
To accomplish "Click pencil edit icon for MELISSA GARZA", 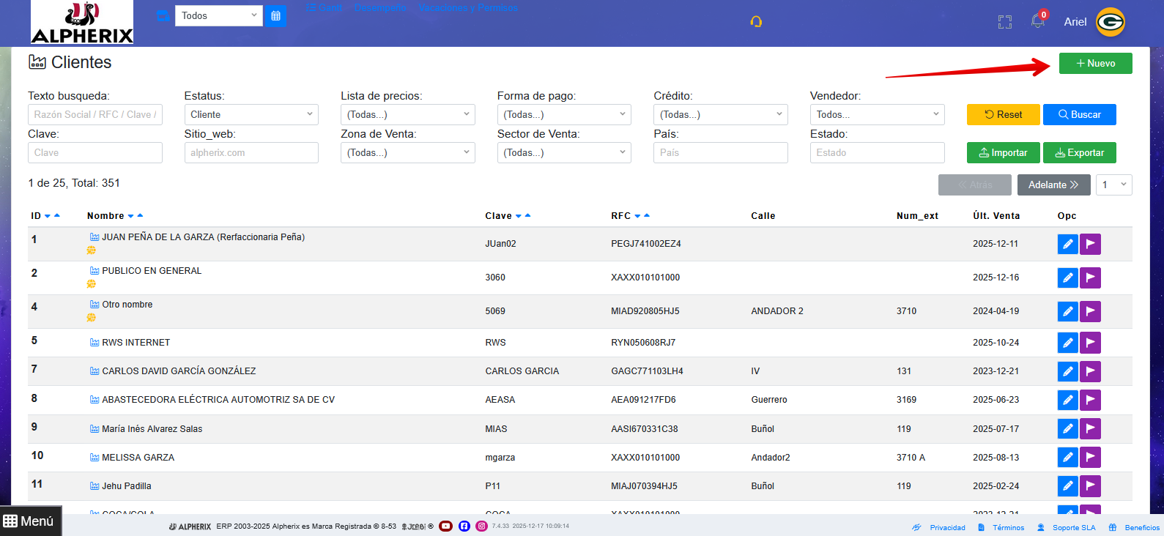I will click(1067, 458).
